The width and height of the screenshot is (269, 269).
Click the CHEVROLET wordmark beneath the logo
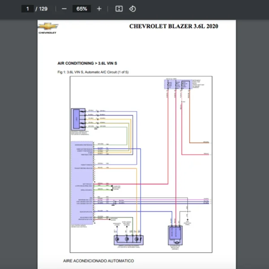pos(48,33)
